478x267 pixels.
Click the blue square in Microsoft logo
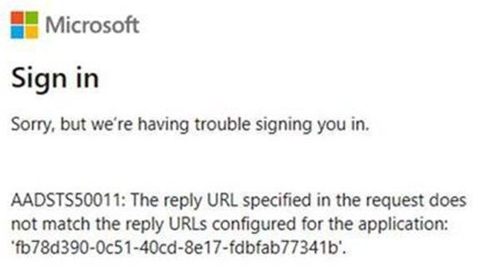pyautogui.click(x=17, y=33)
